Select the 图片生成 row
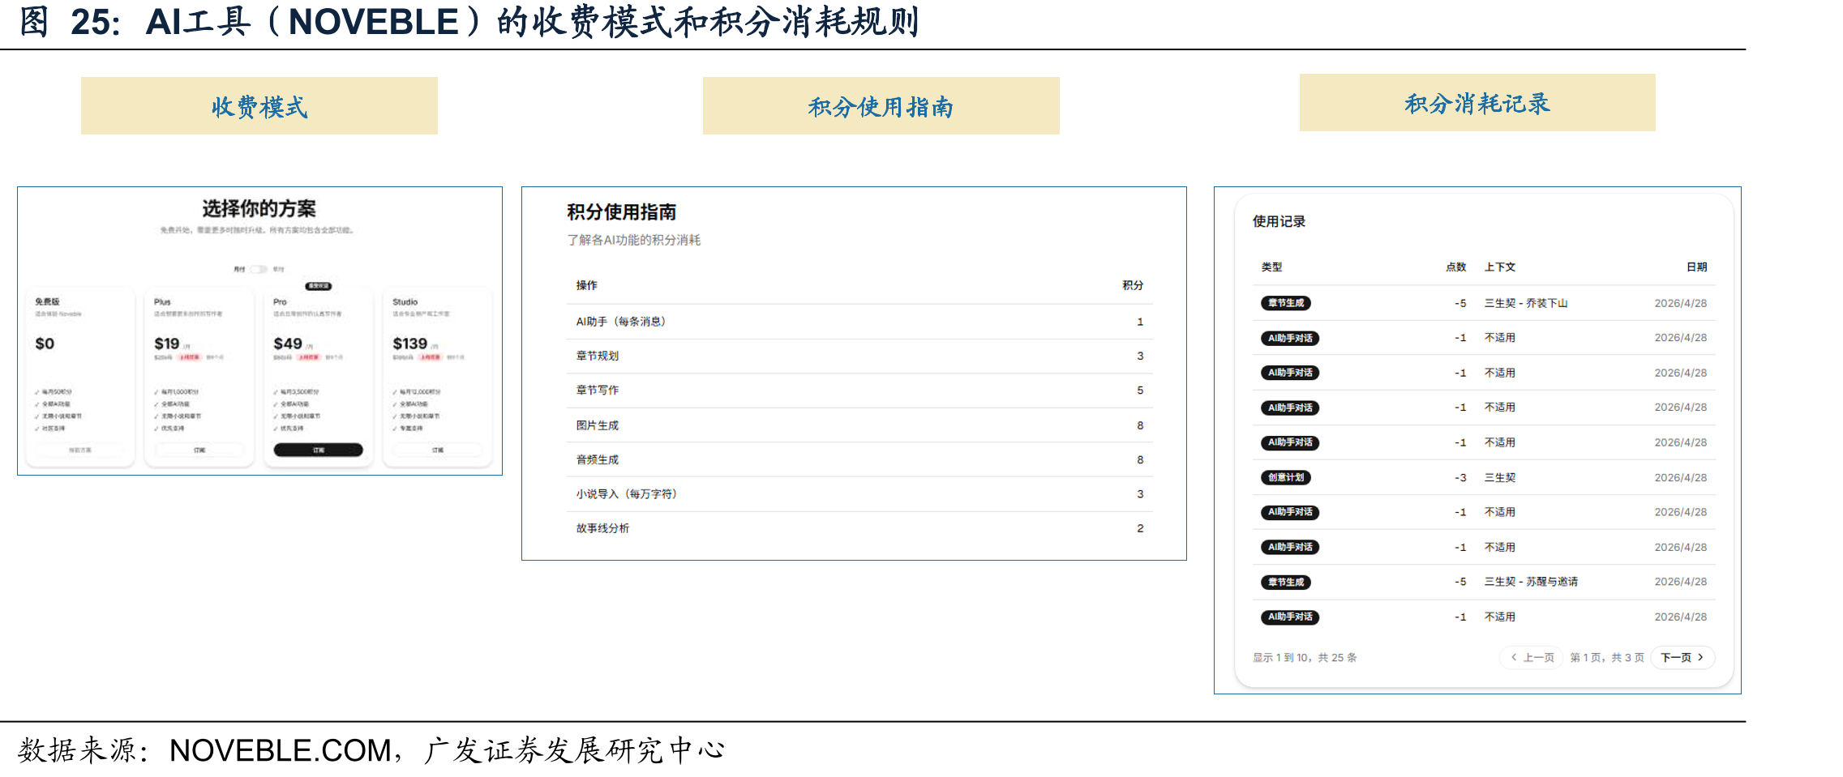Screen dimensions: 1843x777 [859, 425]
